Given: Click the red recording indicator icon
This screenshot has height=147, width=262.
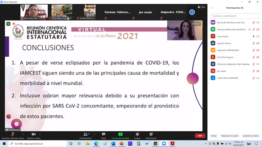Looking at the screenshot, I should [x=14, y=24].
